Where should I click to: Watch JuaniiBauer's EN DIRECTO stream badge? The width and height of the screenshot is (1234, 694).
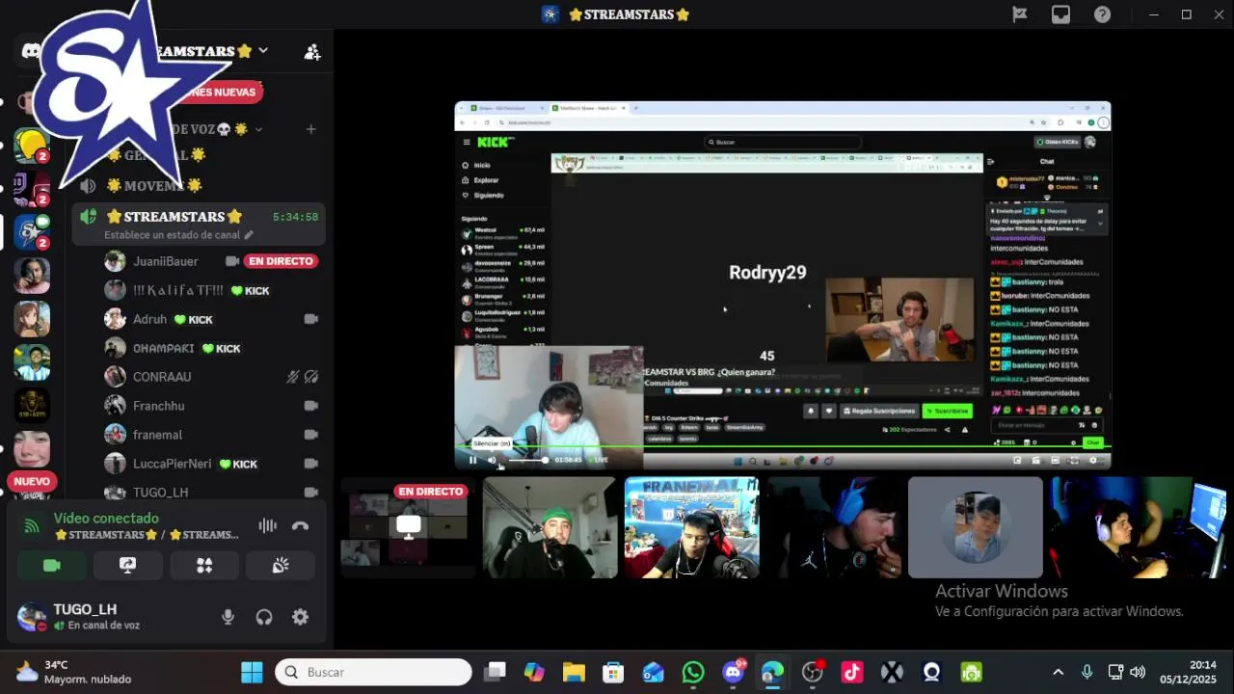click(x=282, y=261)
